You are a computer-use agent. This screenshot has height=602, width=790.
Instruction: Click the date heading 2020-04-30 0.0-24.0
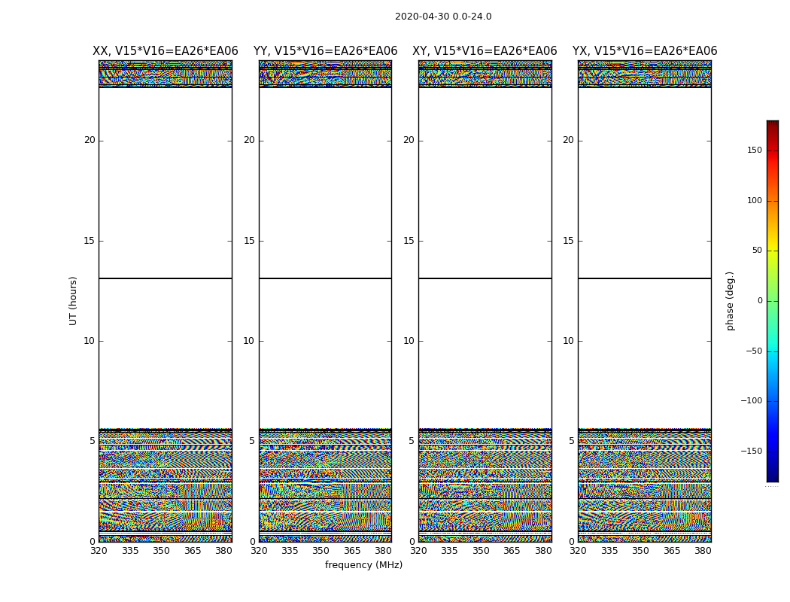pos(443,17)
